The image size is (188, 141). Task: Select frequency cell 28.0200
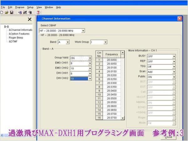112,75
